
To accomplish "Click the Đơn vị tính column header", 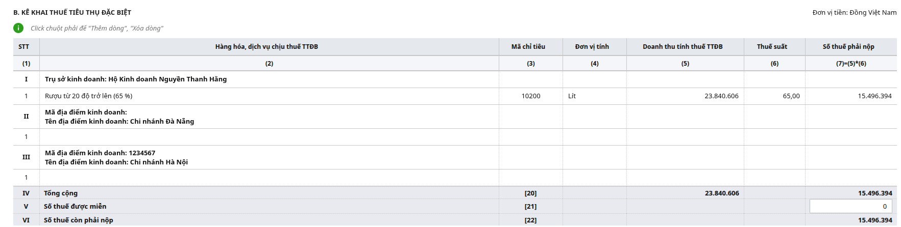I will pyautogui.click(x=592, y=47).
